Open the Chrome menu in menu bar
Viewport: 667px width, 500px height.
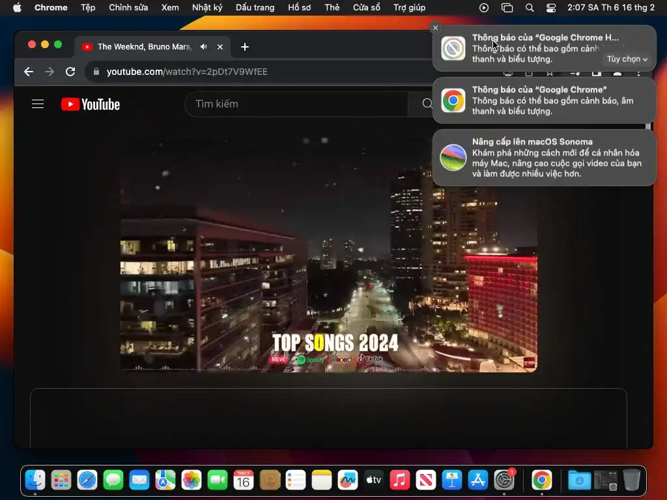pos(51,8)
